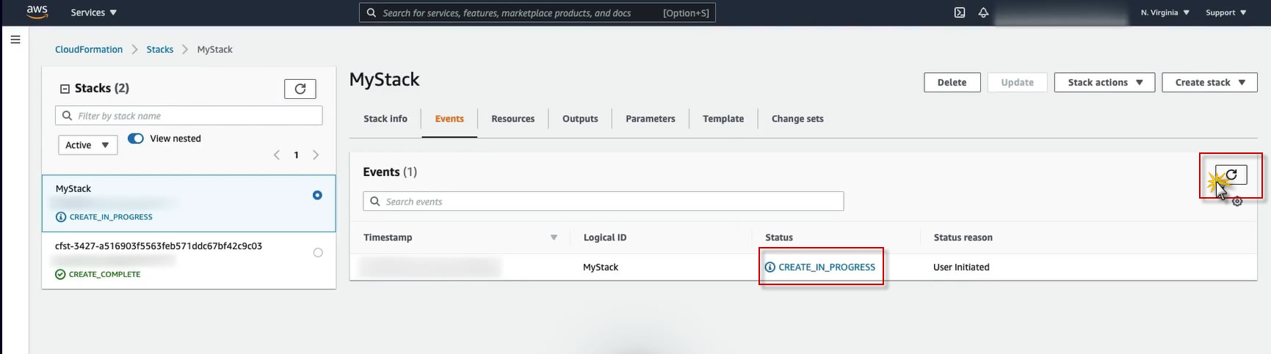1271x354 pixels.
Task: Switch to the Resources tab
Action: click(513, 119)
